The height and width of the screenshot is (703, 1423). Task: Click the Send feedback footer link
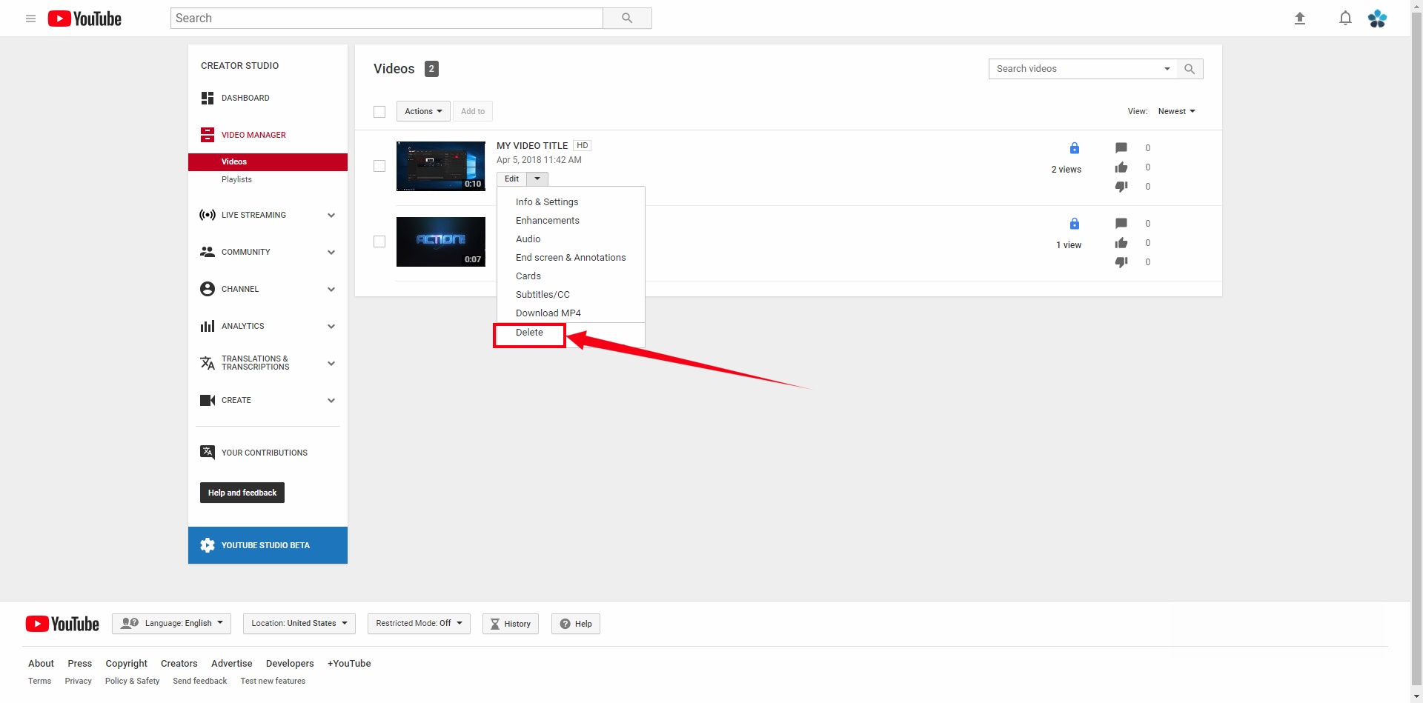tap(200, 682)
